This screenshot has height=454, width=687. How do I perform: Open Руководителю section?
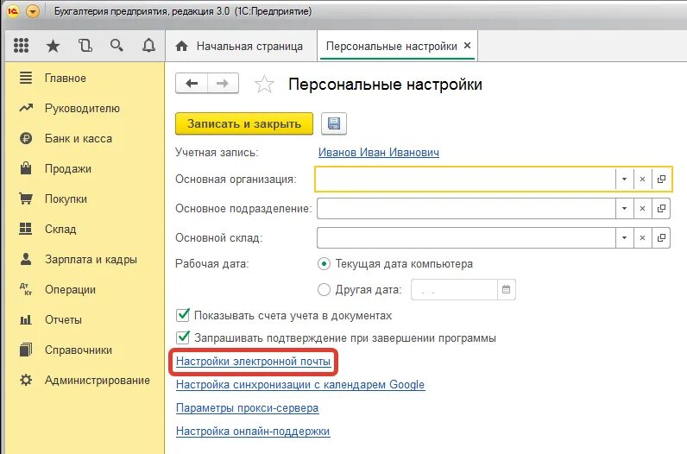82,108
